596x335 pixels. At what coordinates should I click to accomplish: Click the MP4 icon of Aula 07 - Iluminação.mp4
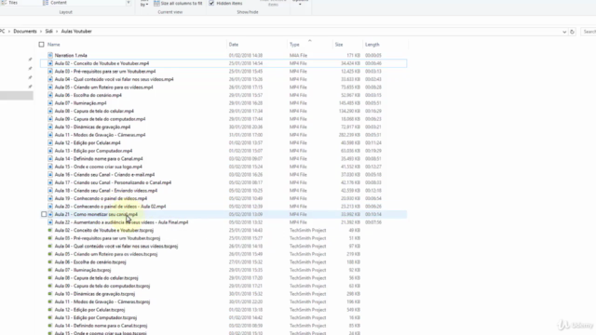(x=50, y=103)
